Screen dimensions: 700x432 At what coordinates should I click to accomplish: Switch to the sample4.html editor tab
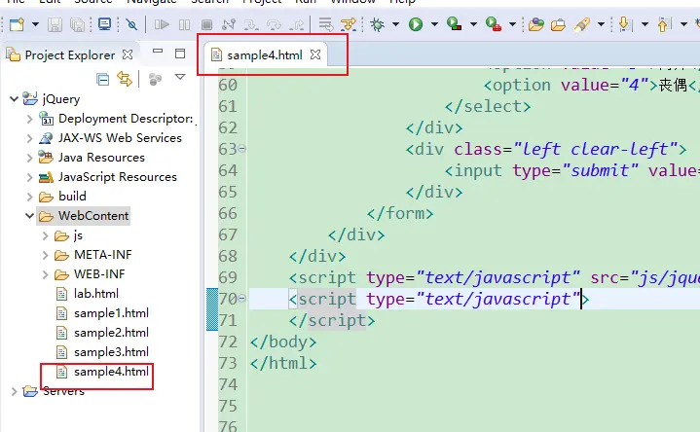(x=264, y=55)
